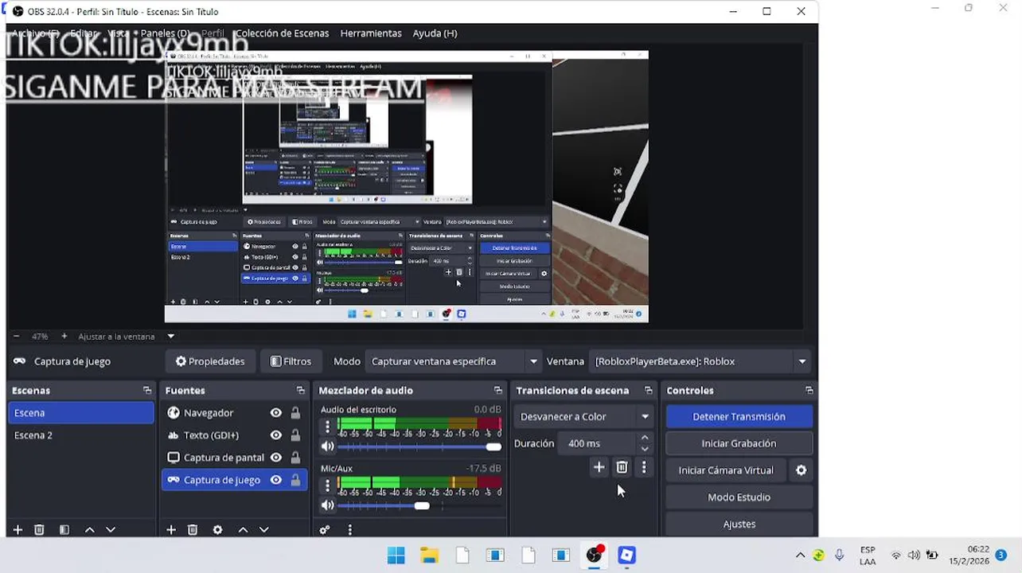Open scene filters icon in Escenas toolbar
Screen dimensions: 1022x573
pos(64,530)
